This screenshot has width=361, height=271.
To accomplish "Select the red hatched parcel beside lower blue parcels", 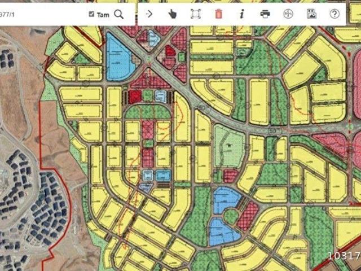I will (x=246, y=216).
